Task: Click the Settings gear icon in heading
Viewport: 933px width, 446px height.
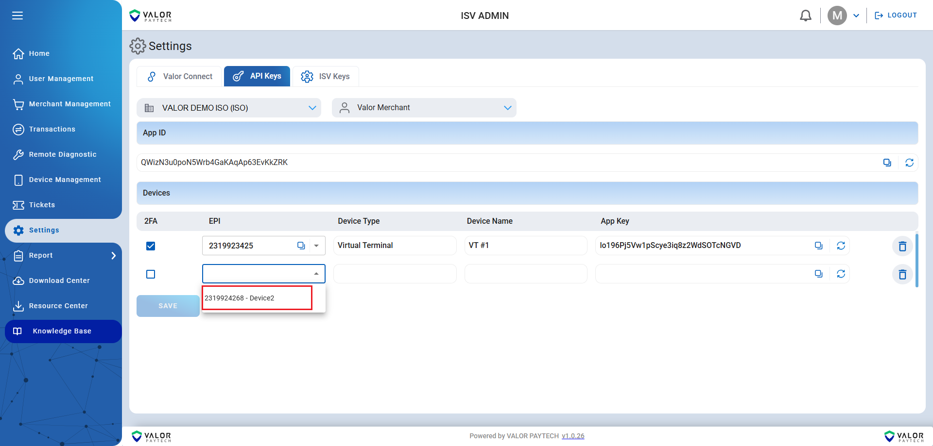Action: [x=138, y=46]
